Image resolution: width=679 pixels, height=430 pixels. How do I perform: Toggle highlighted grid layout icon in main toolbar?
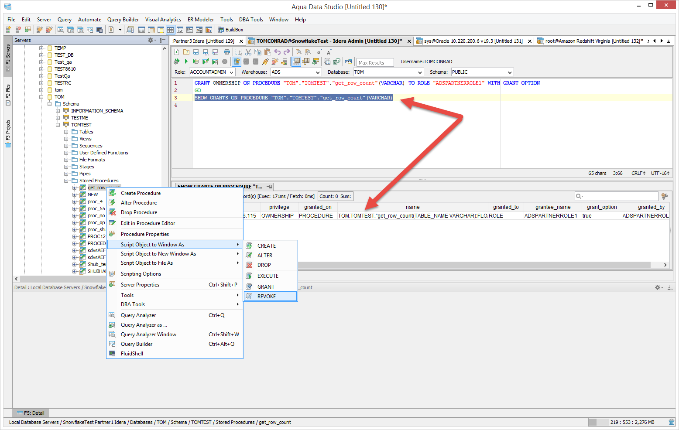pos(170,30)
